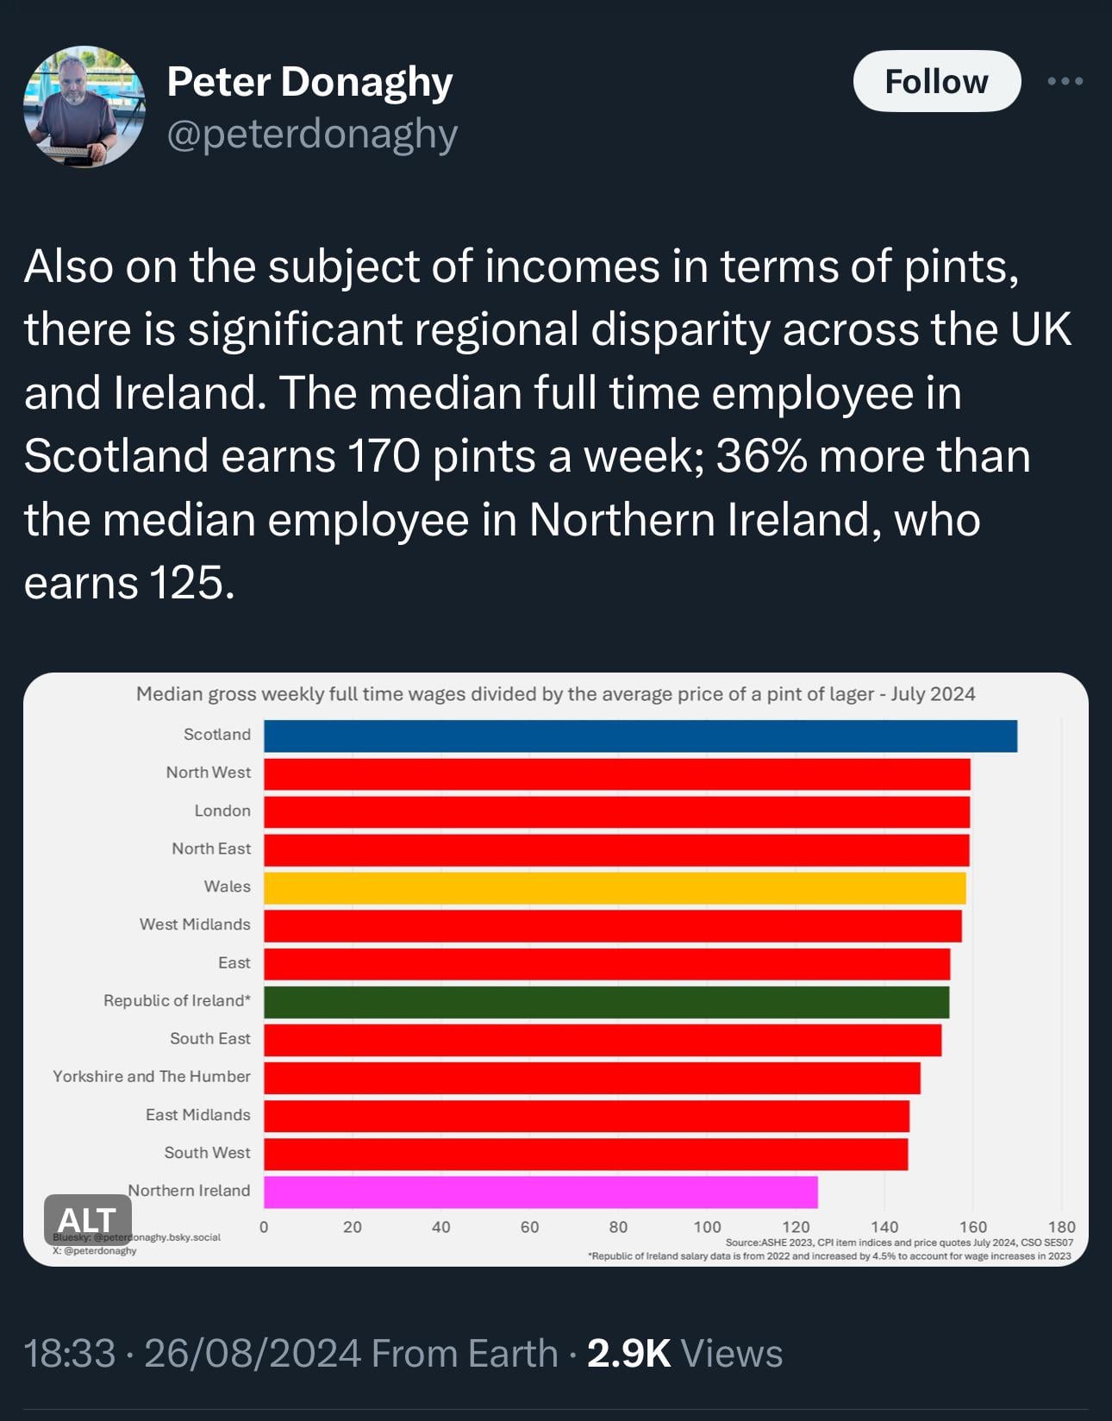Show the ALT image description badge
Image resolution: width=1112 pixels, height=1421 pixels.
(x=87, y=1219)
